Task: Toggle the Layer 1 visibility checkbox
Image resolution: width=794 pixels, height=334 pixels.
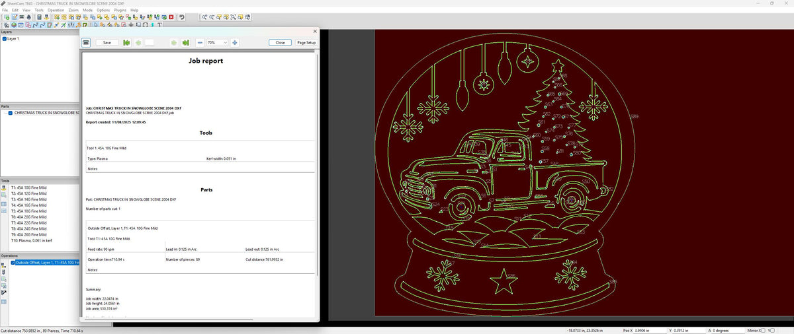Action: (x=5, y=39)
